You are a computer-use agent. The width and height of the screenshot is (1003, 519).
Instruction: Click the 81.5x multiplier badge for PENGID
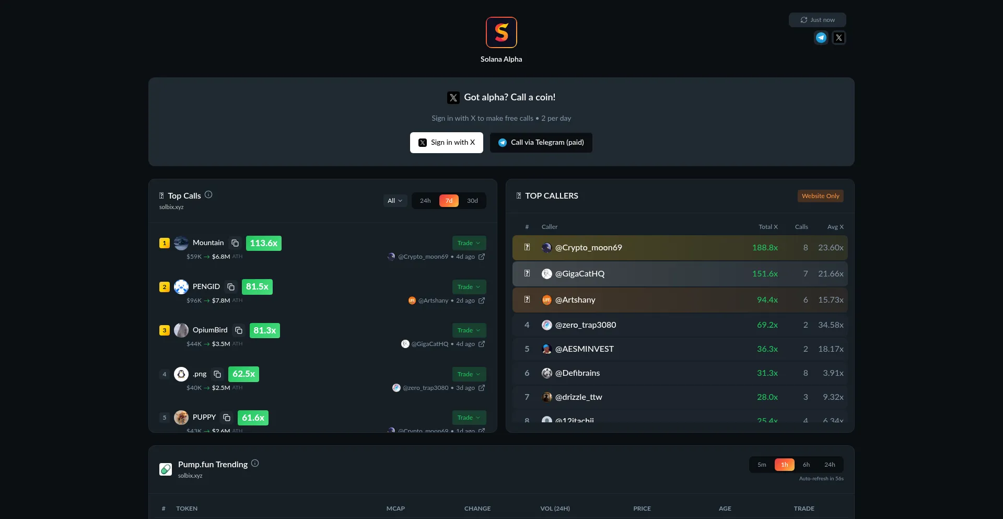tap(257, 287)
